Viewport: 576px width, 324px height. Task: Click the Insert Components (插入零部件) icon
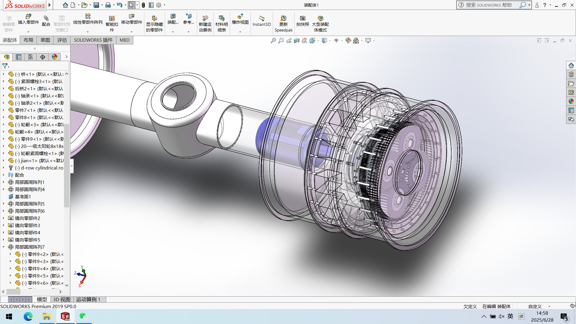(28, 16)
